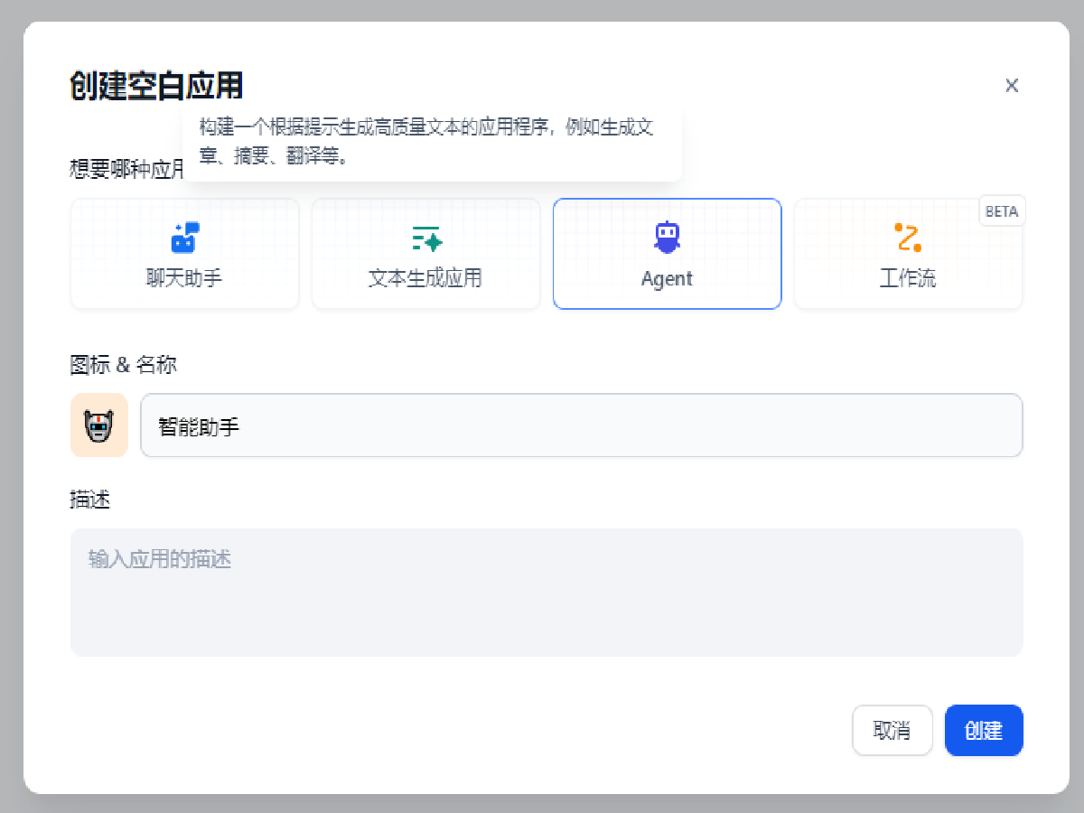Click the purple Agent robot icon
The width and height of the screenshot is (1084, 813).
click(667, 237)
